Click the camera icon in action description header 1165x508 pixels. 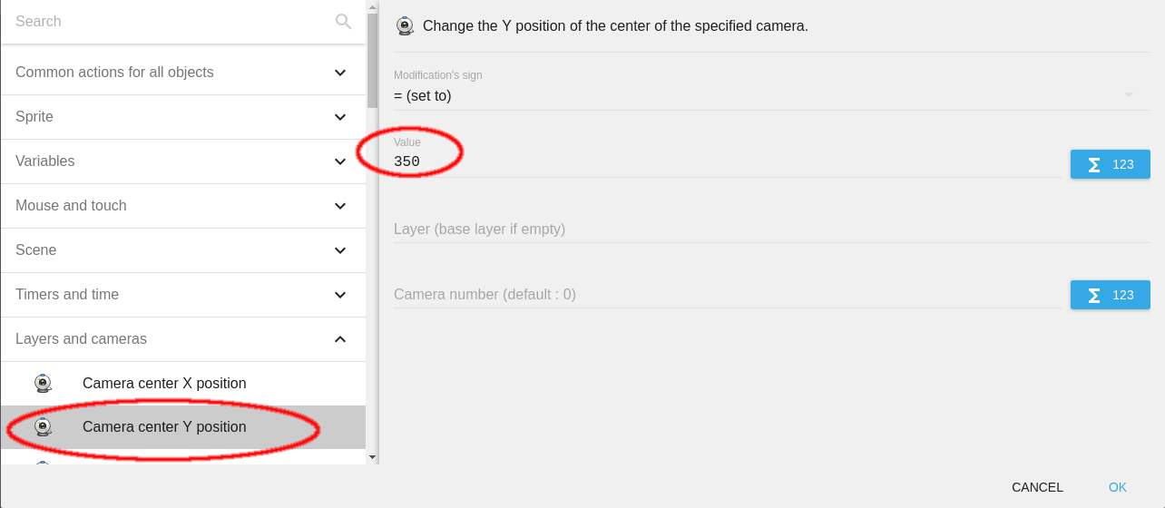405,26
